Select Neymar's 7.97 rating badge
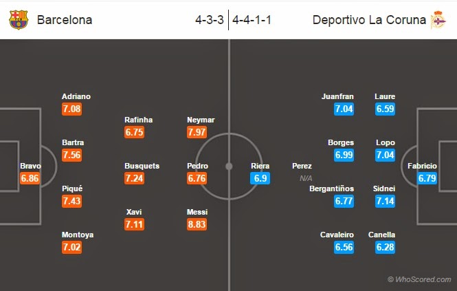The height and width of the screenshot is (291, 457). point(197,132)
